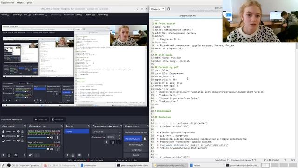Toggle insert mode indicator in gedit status bar
This screenshot has height=168, width=298.
pos(293,160)
